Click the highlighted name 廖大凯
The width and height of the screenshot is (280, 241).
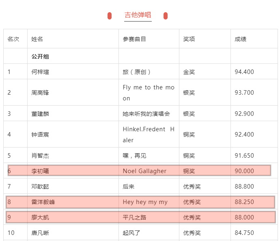coord(40,217)
